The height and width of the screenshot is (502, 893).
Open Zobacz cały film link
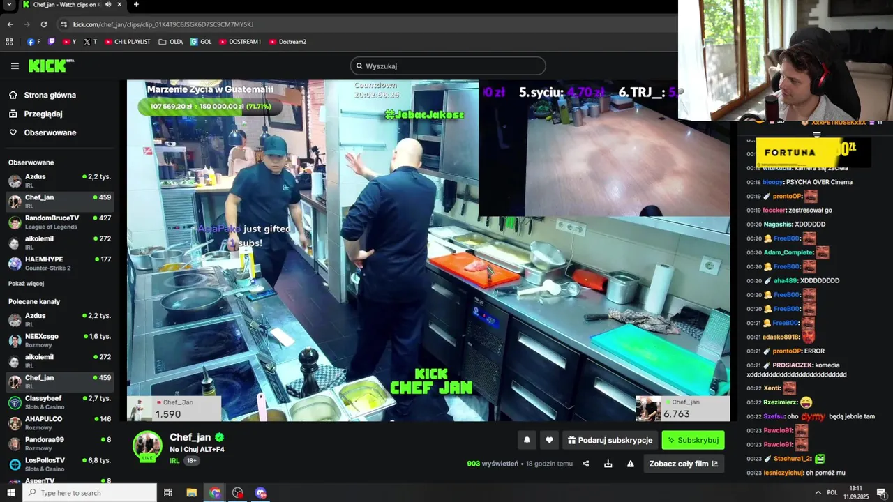click(684, 464)
